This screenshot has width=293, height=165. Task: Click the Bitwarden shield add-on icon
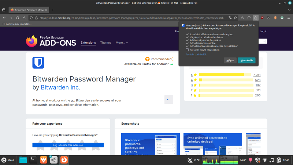[x=38, y=63]
